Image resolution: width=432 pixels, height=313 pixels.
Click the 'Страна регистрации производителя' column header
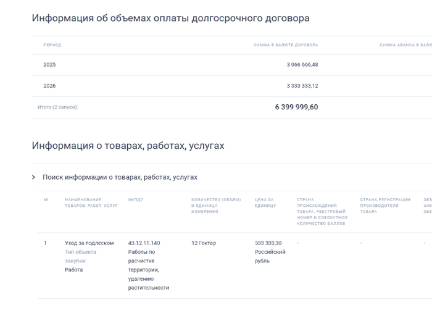385,205
